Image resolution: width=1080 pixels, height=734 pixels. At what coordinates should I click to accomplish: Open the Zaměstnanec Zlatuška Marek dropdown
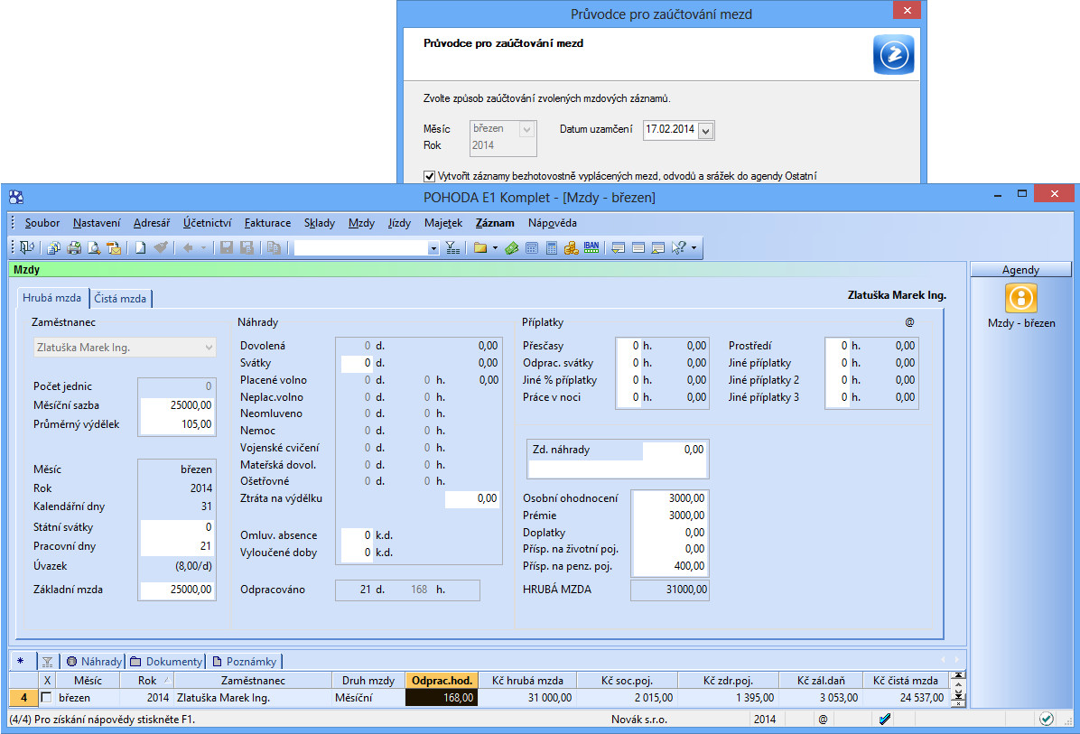point(208,348)
